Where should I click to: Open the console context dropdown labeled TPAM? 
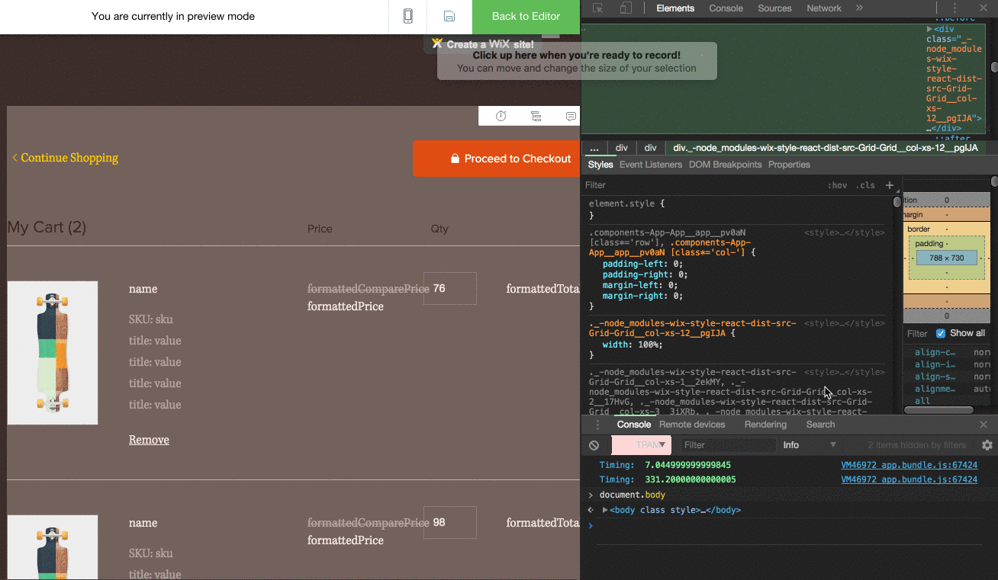(641, 445)
